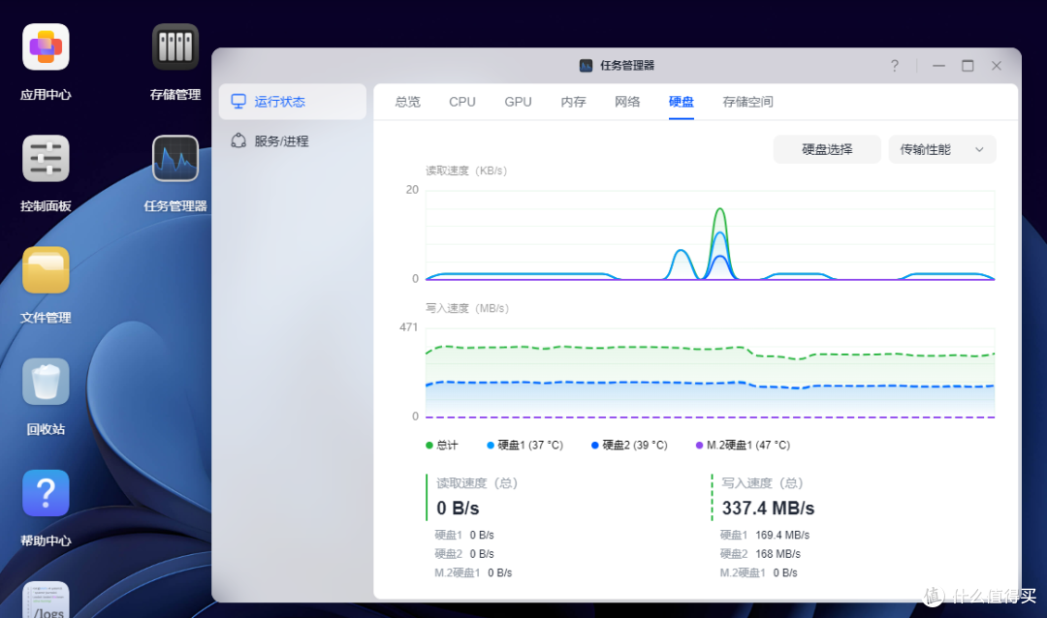
Task: Open the 帮助中心 question mark icon
Action: 46,493
